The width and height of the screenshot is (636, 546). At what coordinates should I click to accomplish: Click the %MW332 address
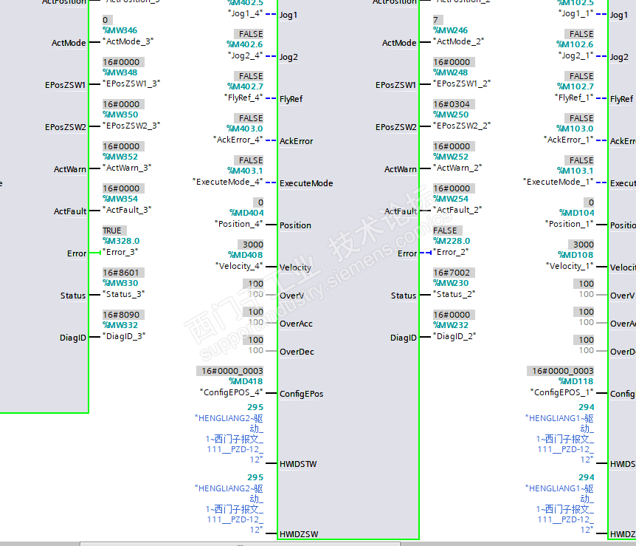click(x=120, y=325)
